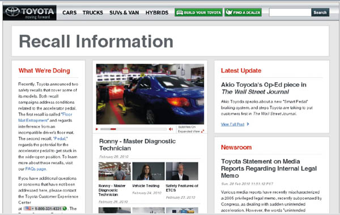
Task: Open the TRUCKS menu
Action: click(x=93, y=12)
